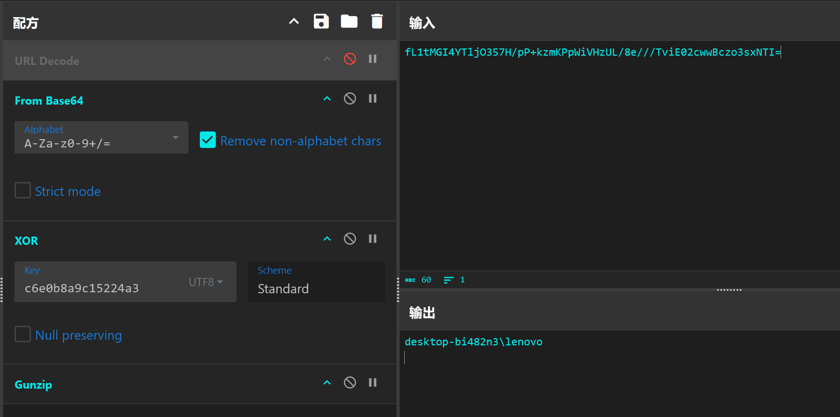840x417 pixels.
Task: Disable the Gunzip operation
Action: (x=350, y=382)
